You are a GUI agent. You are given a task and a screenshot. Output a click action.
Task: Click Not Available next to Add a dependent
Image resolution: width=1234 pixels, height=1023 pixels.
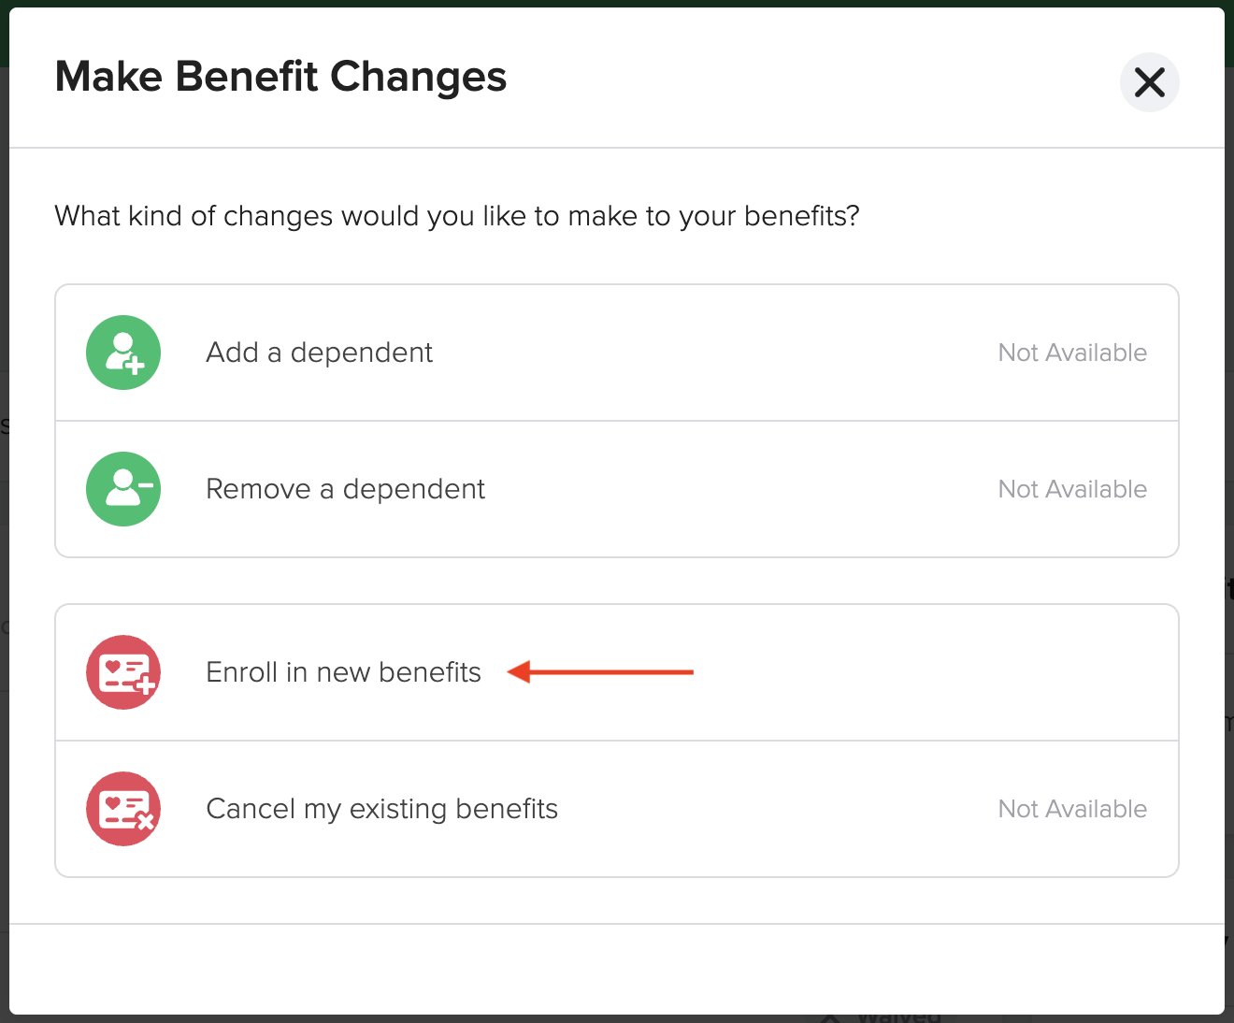[1071, 353]
